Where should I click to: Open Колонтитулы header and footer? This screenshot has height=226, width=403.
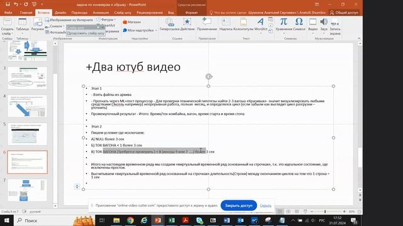click(x=244, y=24)
